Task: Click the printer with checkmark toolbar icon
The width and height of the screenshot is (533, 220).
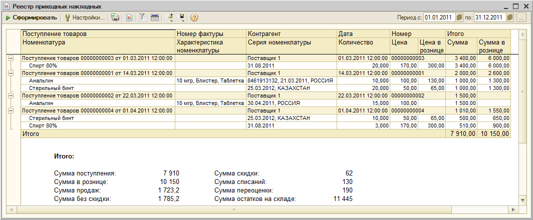Action: click(116, 18)
